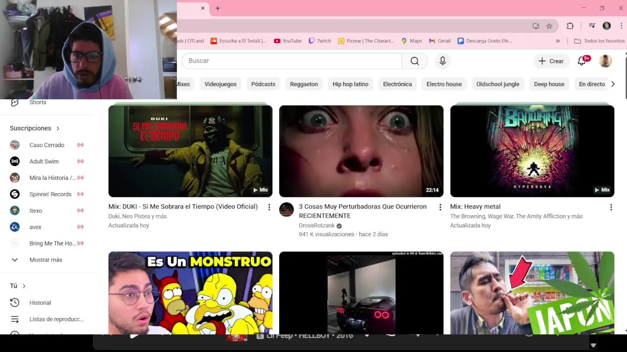Open the Mix: Heavy metal title
Viewport: 627px width, 352px height.
(475, 207)
